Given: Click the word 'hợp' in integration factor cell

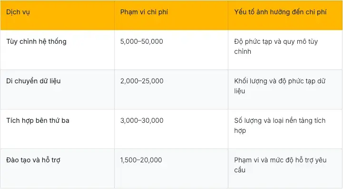Looking at the screenshot, I should click(x=240, y=131).
